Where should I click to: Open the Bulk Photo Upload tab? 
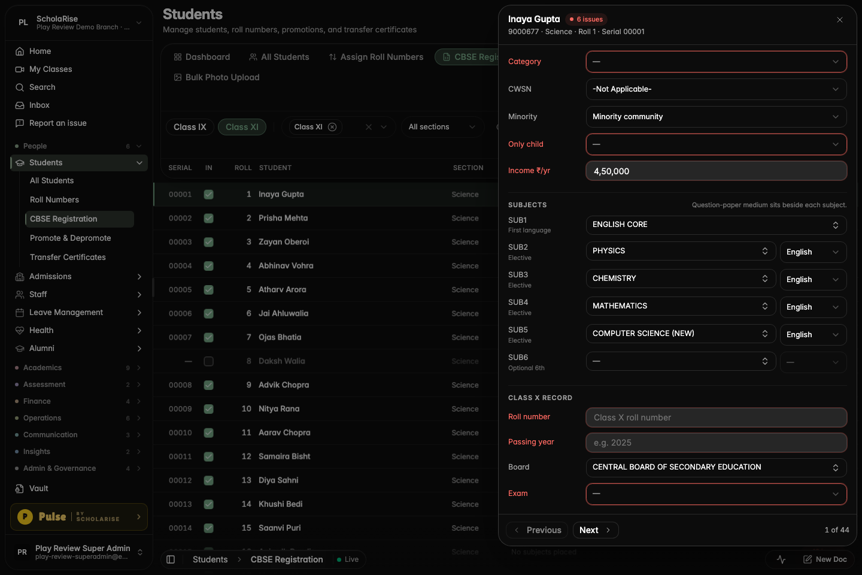point(217,77)
